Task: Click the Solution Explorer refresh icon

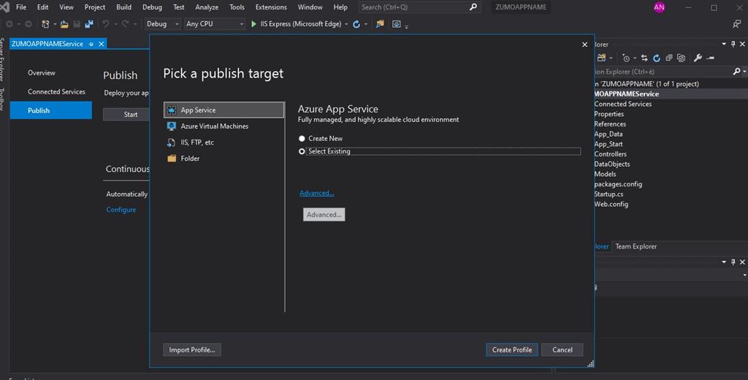Action: pyautogui.click(x=657, y=58)
